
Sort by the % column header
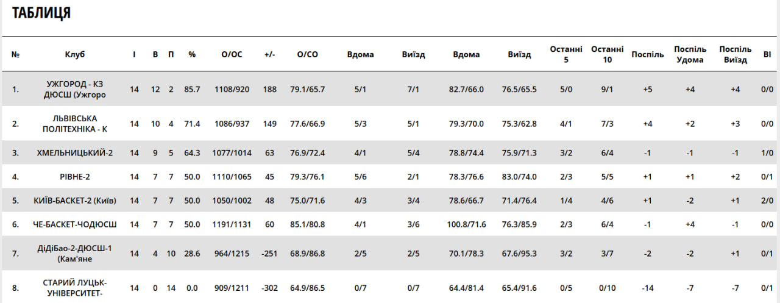coord(192,54)
